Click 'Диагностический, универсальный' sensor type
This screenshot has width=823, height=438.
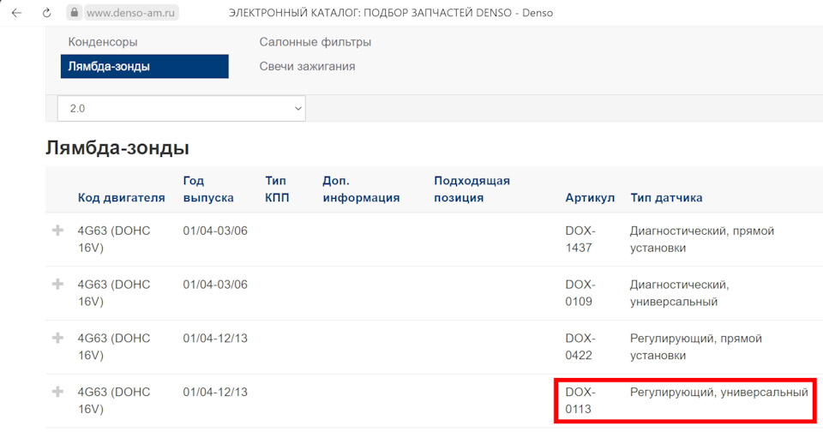[x=680, y=292]
